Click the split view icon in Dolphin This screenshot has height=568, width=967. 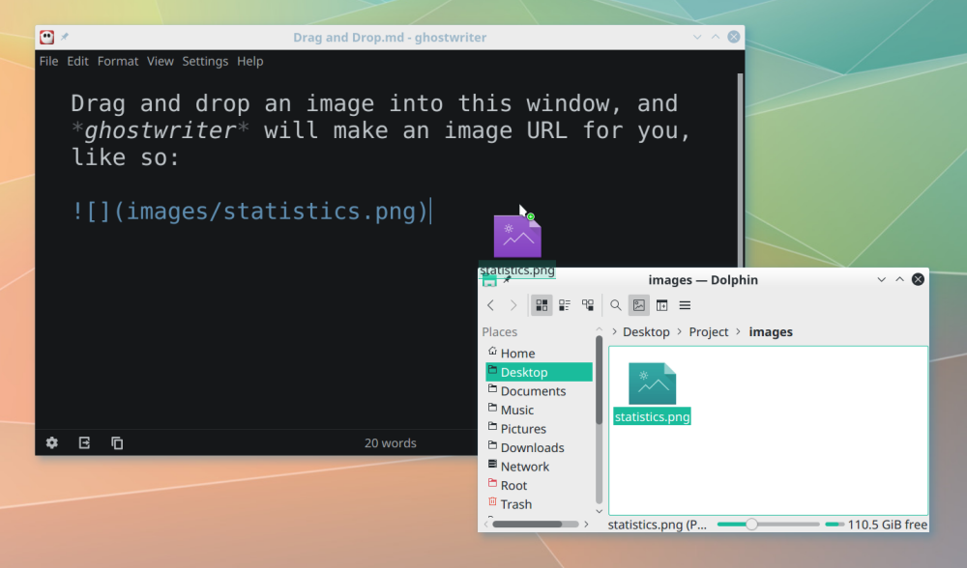(x=661, y=305)
